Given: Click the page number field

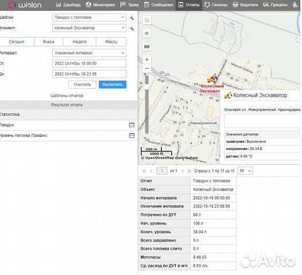Looking at the screenshot, I should click(162, 171).
